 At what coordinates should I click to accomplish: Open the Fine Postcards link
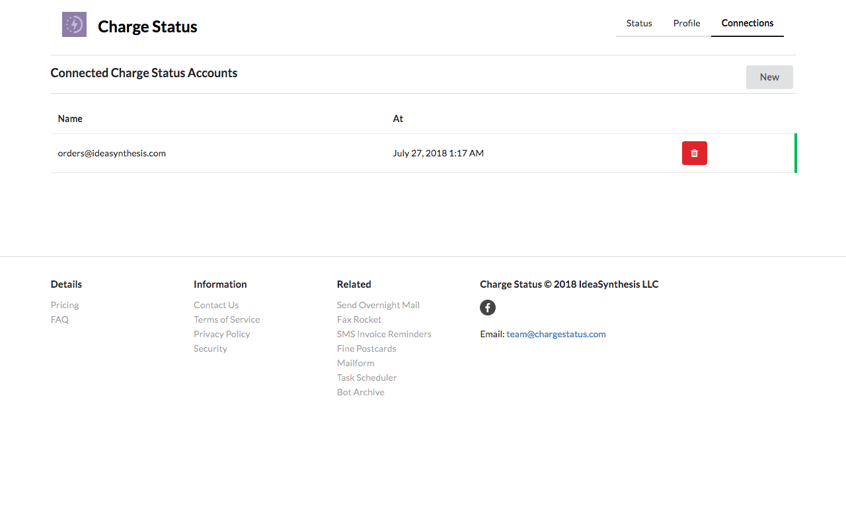coord(367,348)
